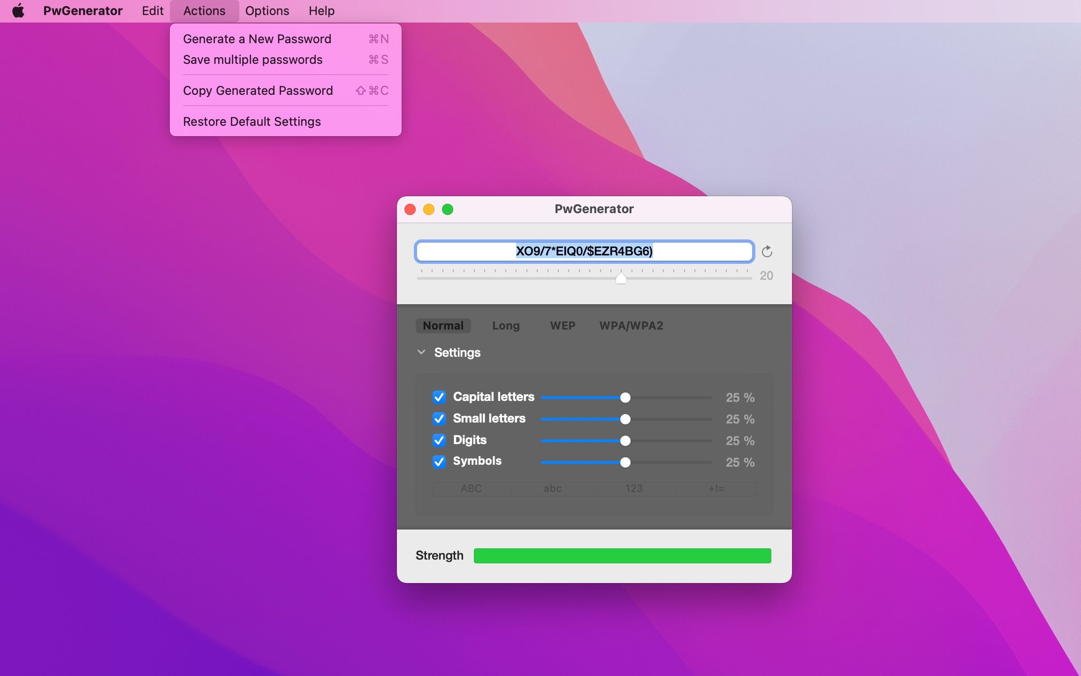Viewport: 1081px width, 676px height.
Task: Open the Options menu
Action: (x=266, y=10)
